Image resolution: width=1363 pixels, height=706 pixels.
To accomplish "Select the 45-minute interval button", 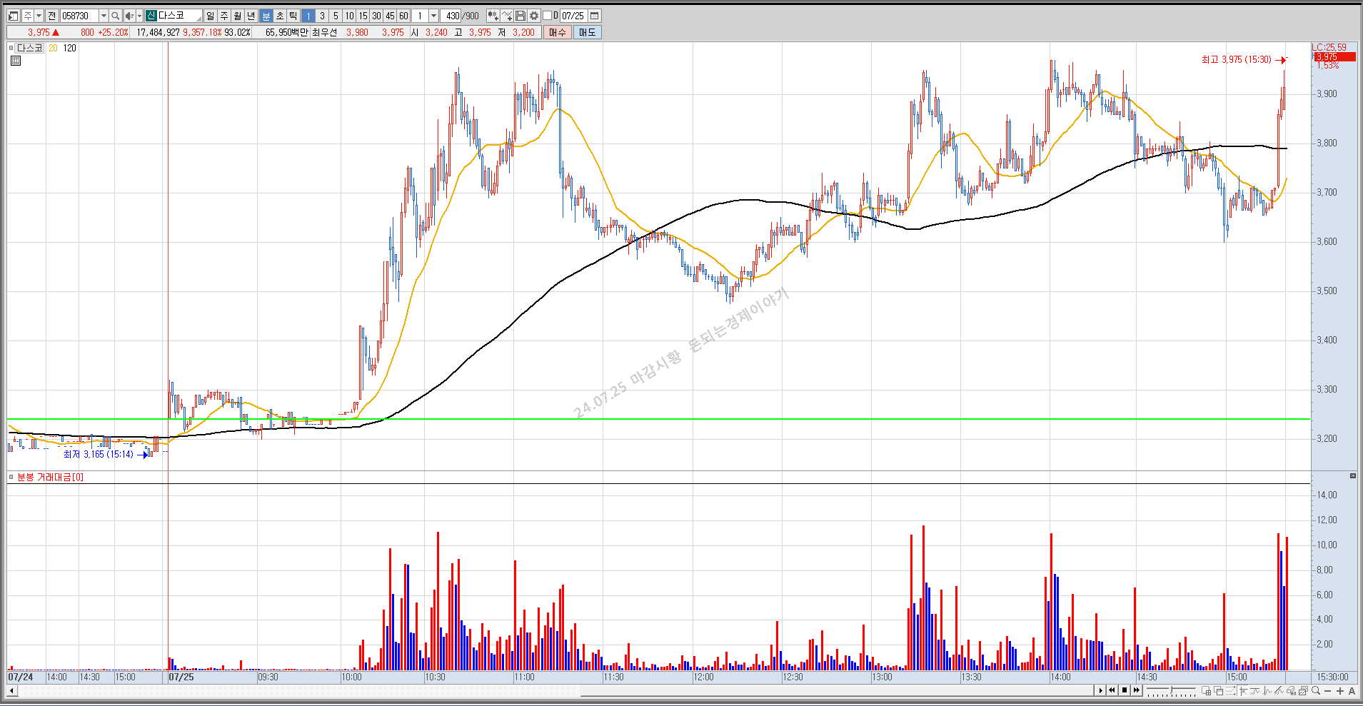I will pyautogui.click(x=390, y=16).
